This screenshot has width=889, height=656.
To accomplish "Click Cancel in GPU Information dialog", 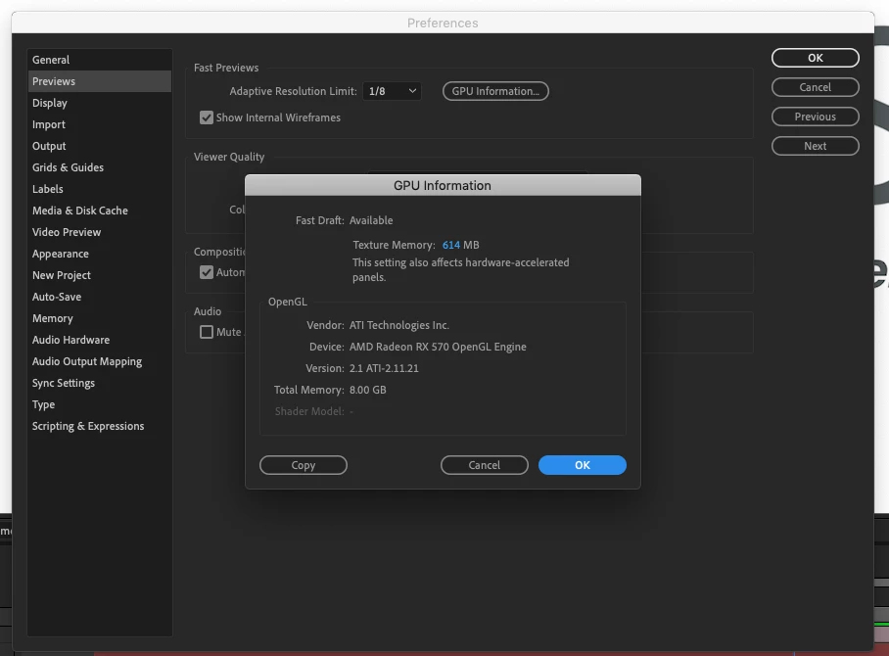I will tap(485, 465).
